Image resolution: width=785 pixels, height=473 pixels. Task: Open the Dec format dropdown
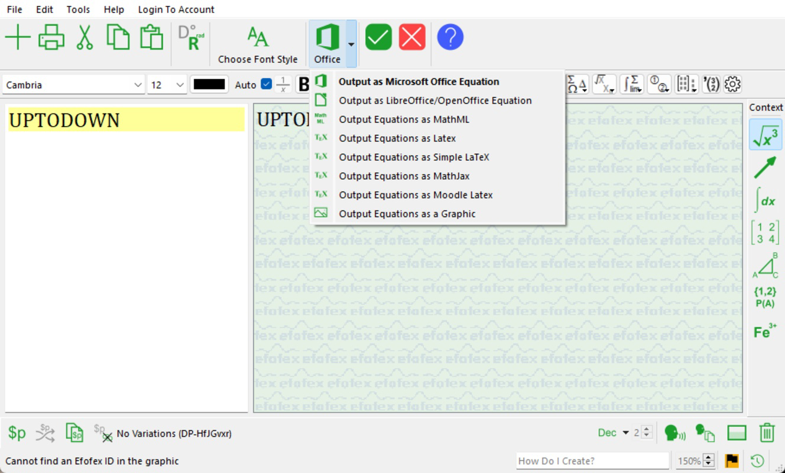(614, 433)
